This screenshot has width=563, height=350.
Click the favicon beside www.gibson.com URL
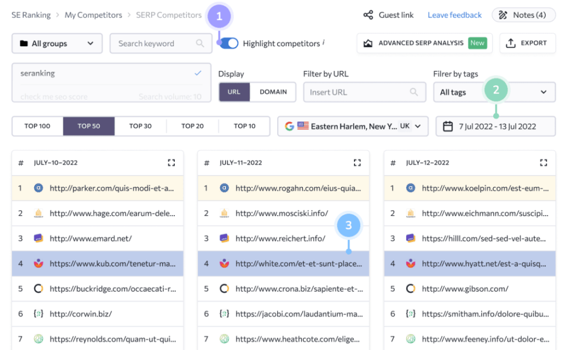411,288
